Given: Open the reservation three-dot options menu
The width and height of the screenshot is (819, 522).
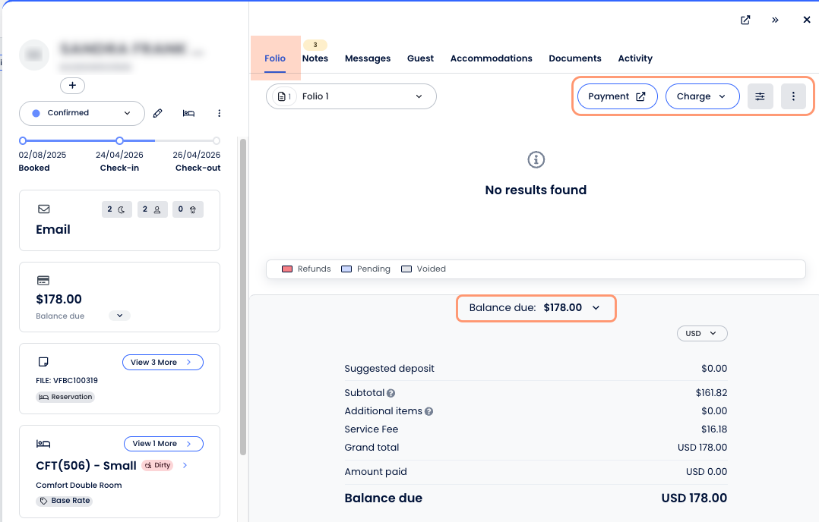Looking at the screenshot, I should point(220,113).
